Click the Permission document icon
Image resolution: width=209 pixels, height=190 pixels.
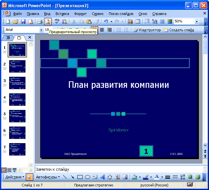point(31,21)
